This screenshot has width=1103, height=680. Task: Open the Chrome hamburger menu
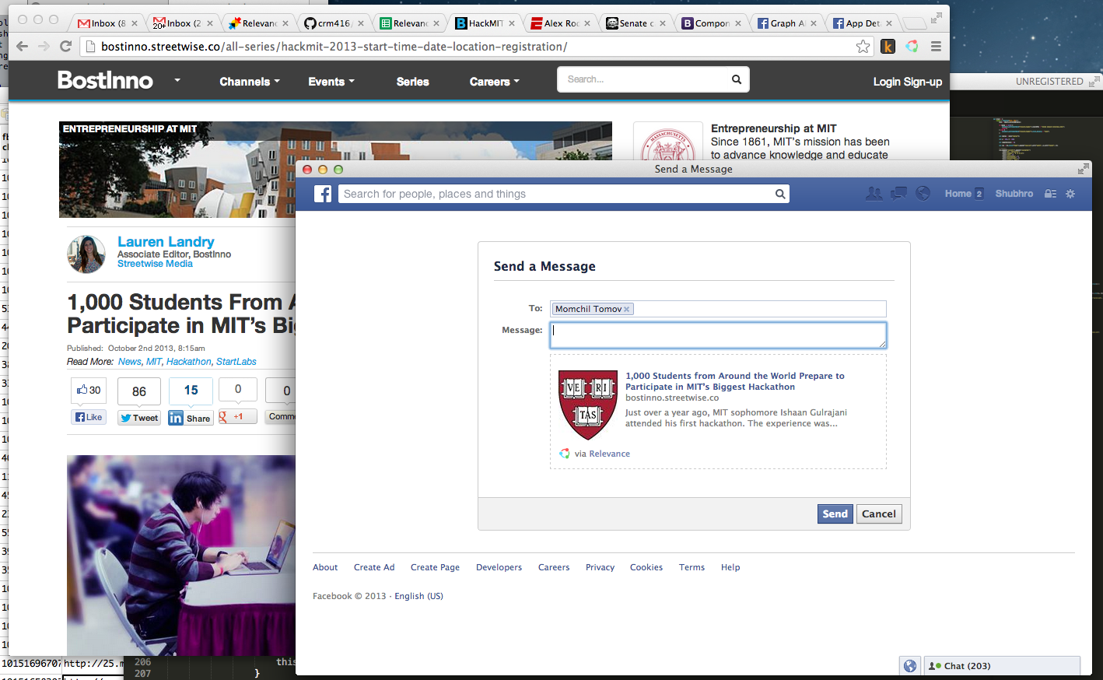(x=936, y=47)
